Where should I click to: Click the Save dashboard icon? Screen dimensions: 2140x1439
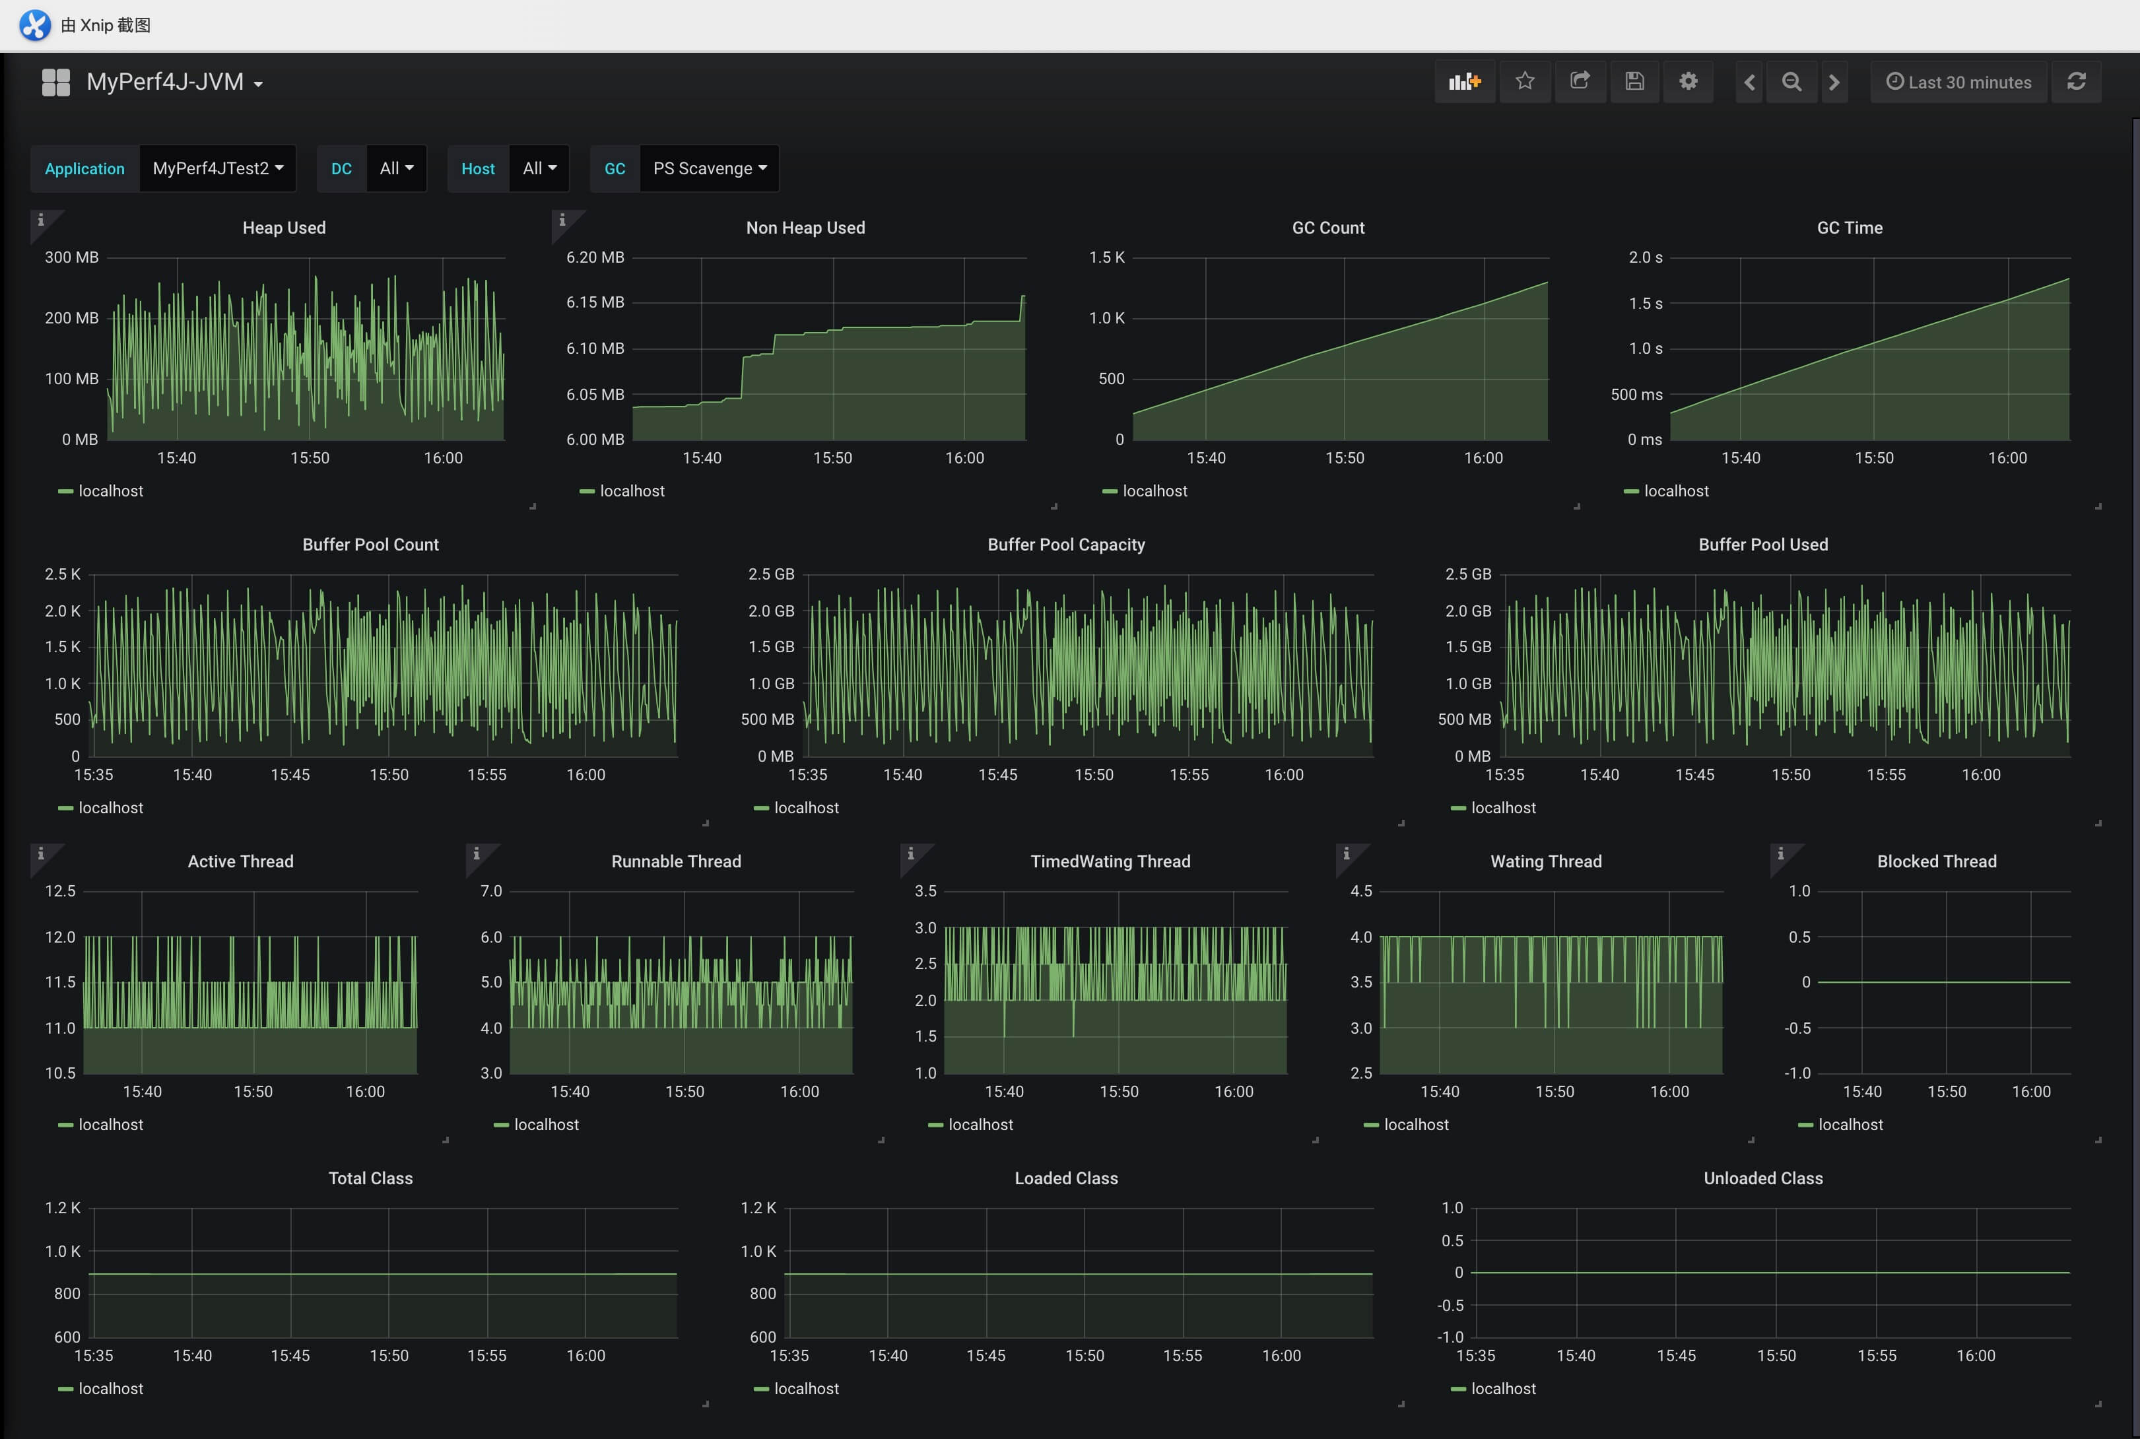[x=1634, y=82]
